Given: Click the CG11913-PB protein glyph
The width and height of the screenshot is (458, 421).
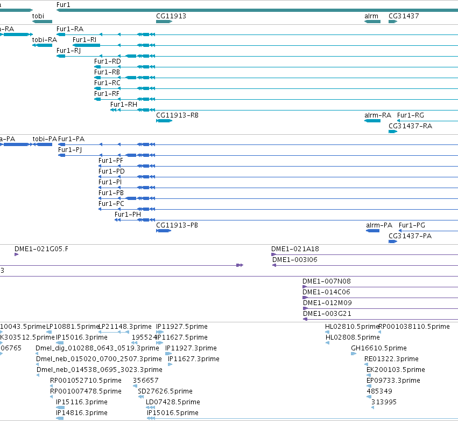Looking at the screenshot, I should 164,231.
